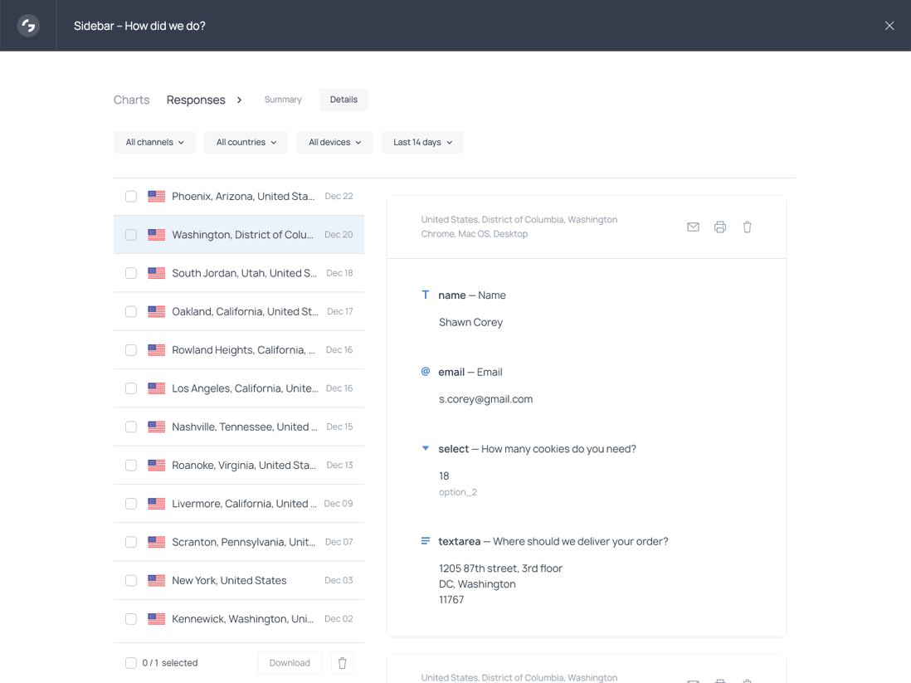Tick the select-all checkbox near 0/1 selected
911x683 pixels.
[x=130, y=662]
